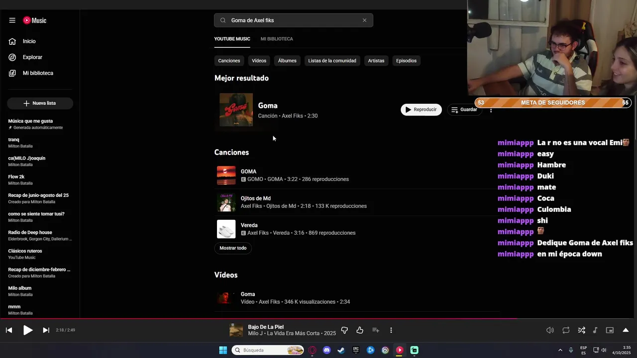The width and height of the screenshot is (637, 358).
Task: Like Bajo De La Piel with thumbs up
Action: tap(360, 330)
